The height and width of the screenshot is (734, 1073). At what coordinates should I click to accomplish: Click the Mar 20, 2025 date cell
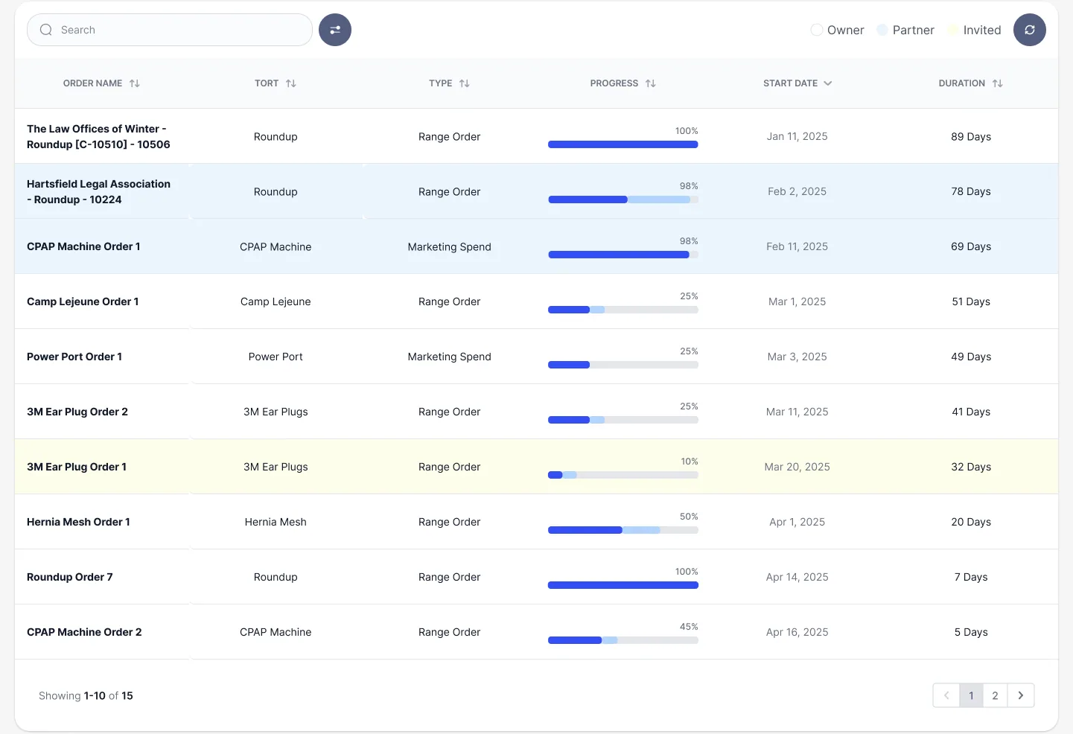coord(797,467)
